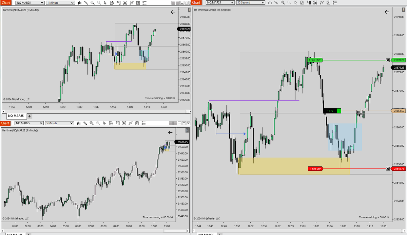Open Indicators in 1 Minute chart
Screen dimensions: 407x235
pos(132,3)
